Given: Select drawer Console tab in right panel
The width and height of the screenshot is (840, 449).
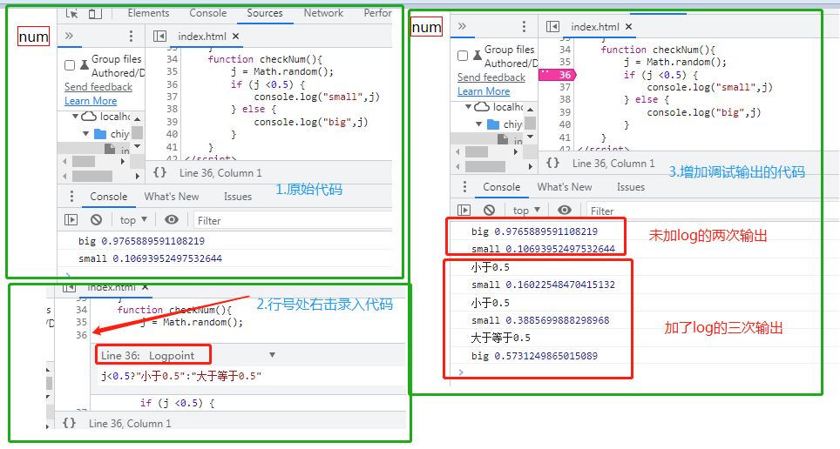Looking at the screenshot, I should pyautogui.click(x=501, y=187).
